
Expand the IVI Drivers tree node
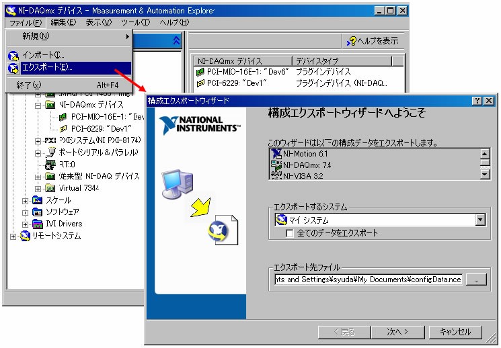[25, 224]
